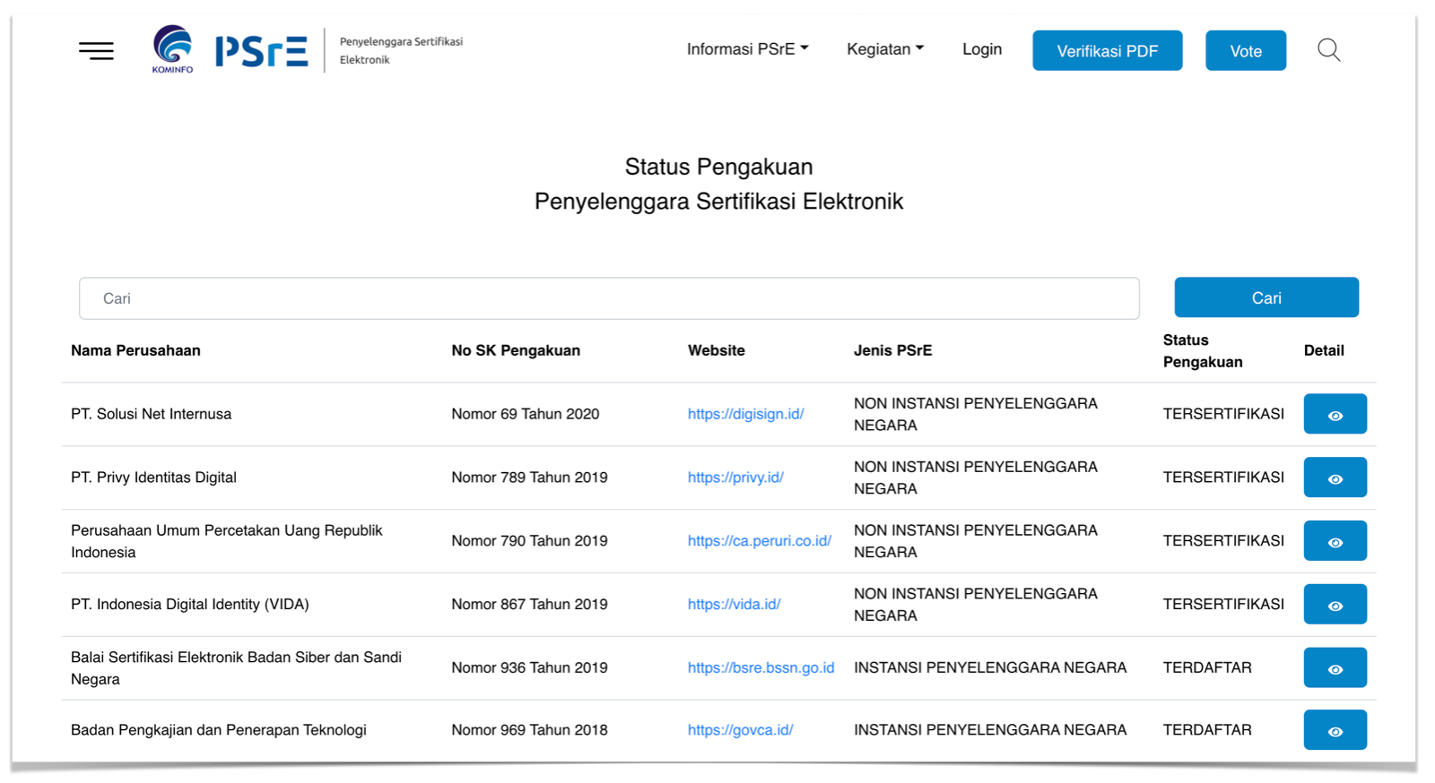1435x783 pixels.
Task: Click TERSERTIFIKASI status in the digisign.id row
Action: coord(1223,414)
